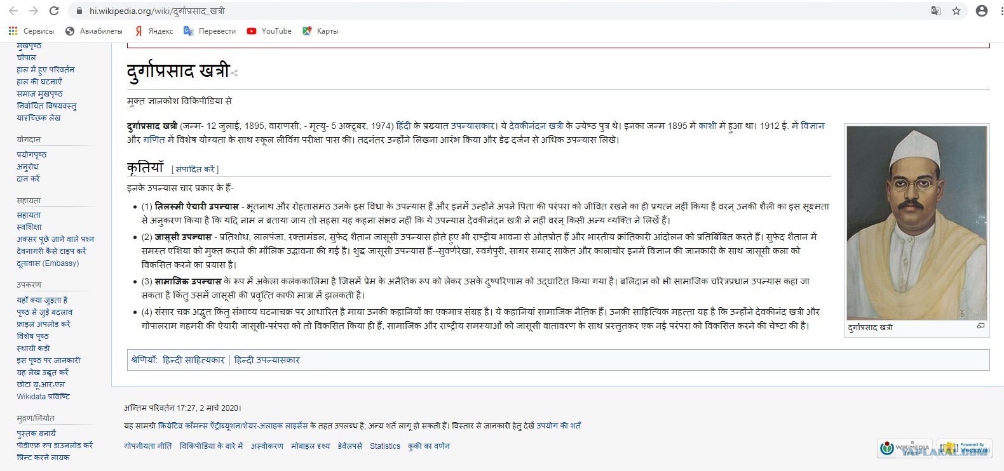Open the Авиабилеты bookmark
This screenshot has width=1004, height=471.
(94, 30)
